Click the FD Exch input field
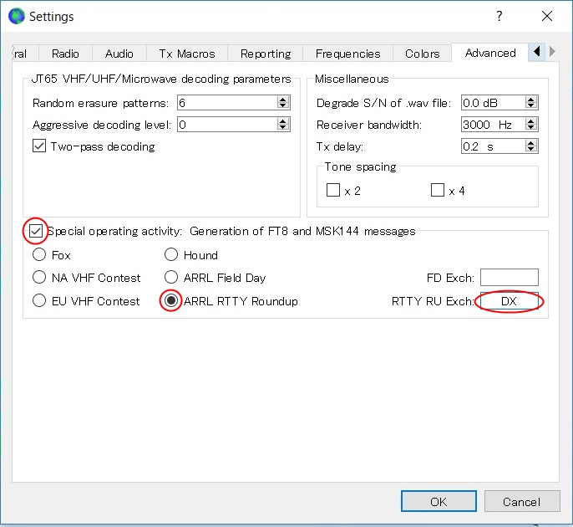The image size is (573, 527). pyautogui.click(x=509, y=278)
